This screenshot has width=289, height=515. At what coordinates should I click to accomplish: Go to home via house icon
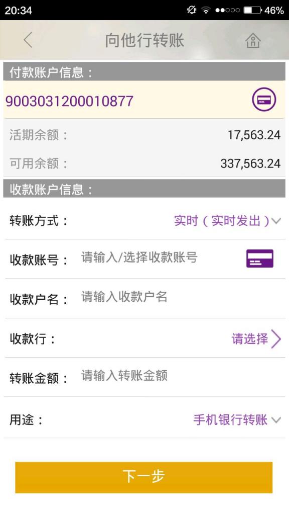tap(253, 41)
